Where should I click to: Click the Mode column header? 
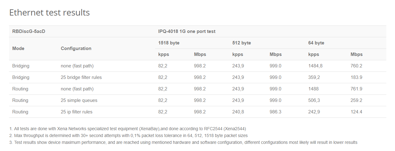(18, 48)
